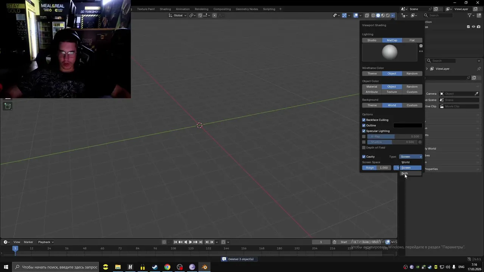Add a workspace with the plus button
This screenshot has width=484, height=272.
(280, 9)
